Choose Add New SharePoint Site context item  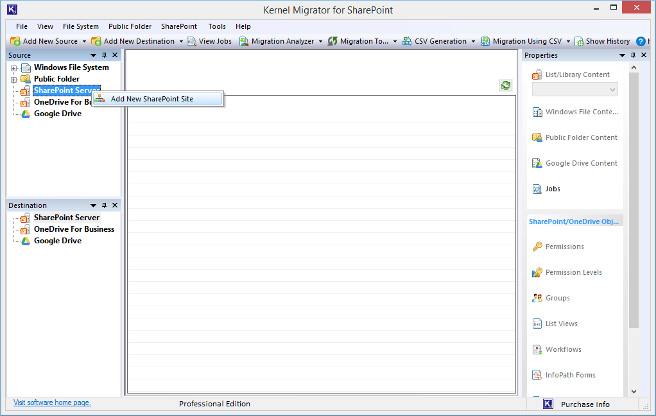157,100
